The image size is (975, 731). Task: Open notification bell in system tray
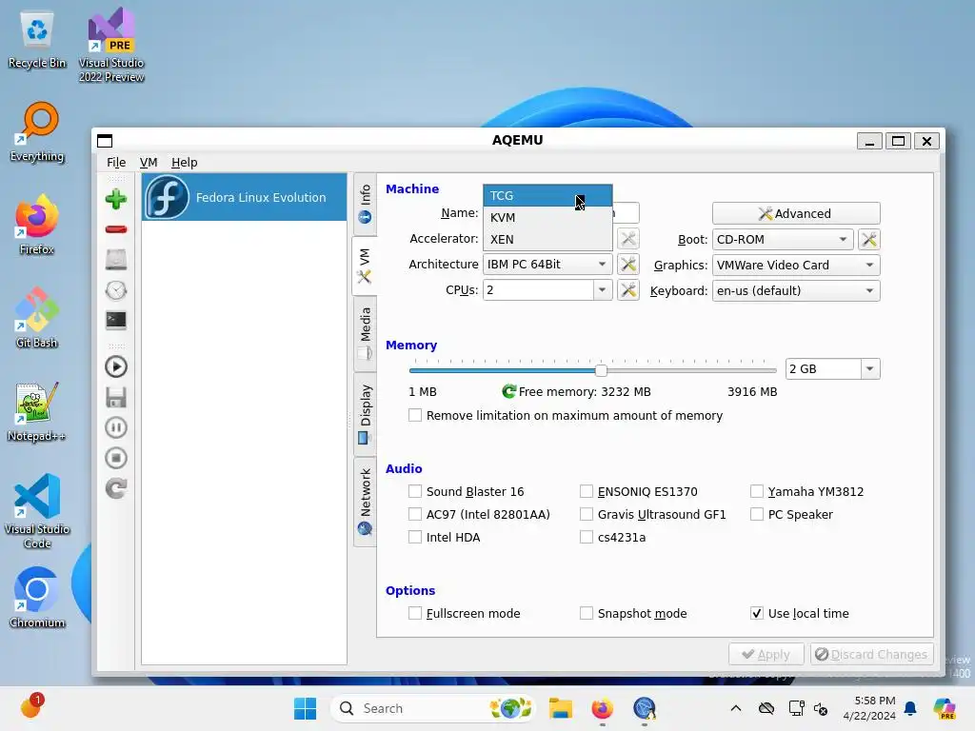pyautogui.click(x=910, y=708)
